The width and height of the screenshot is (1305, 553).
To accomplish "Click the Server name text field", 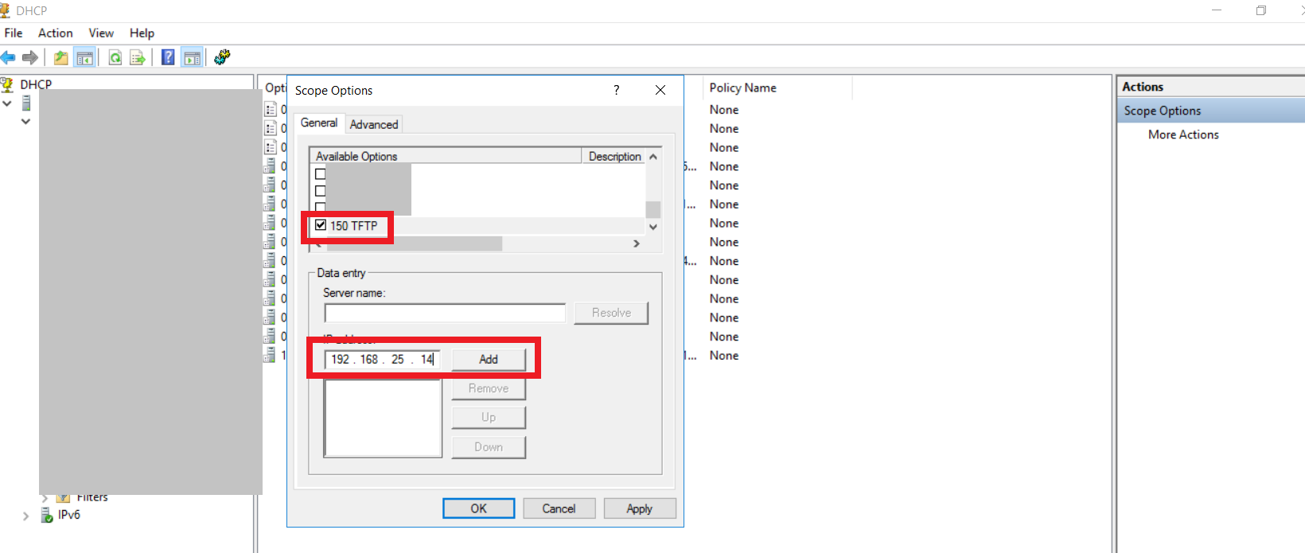I will pos(445,313).
